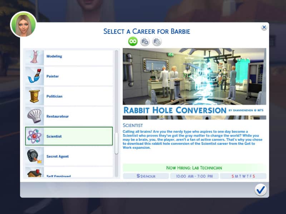This screenshot has height=214, width=286.
Task: Toggle the briefcase with clock filter
Action: tap(157, 41)
